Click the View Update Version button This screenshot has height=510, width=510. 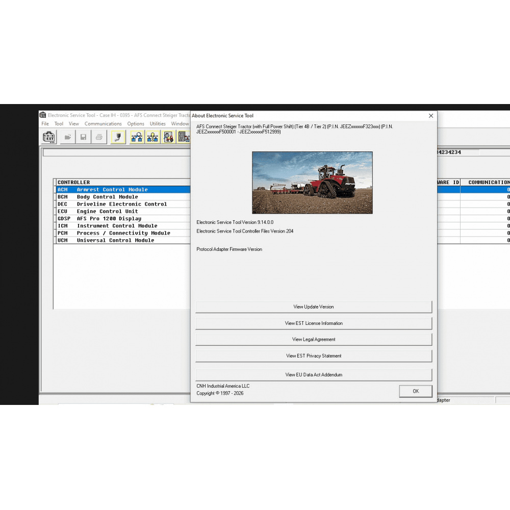(313, 307)
